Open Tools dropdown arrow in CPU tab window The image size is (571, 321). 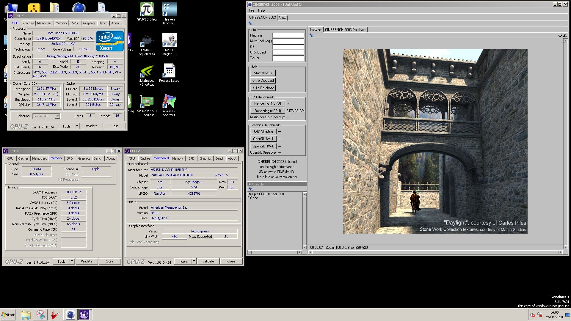77,126
